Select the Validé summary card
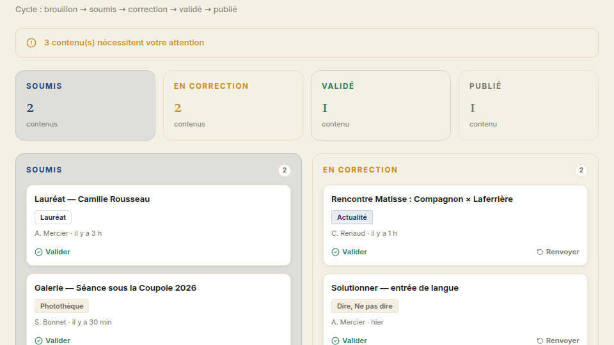 [381, 105]
